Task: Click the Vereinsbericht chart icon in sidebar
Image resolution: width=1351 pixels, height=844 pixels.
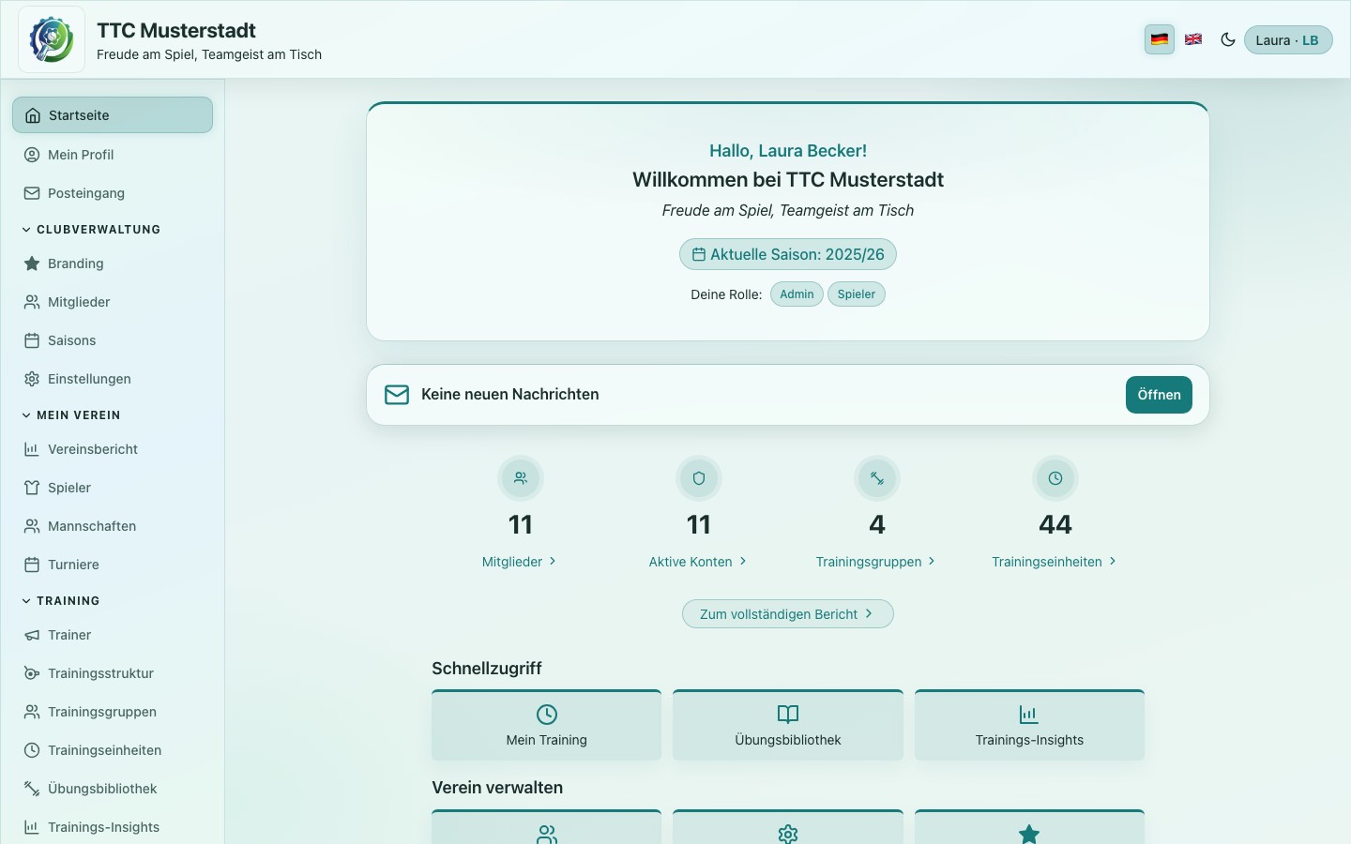Action: (32, 449)
